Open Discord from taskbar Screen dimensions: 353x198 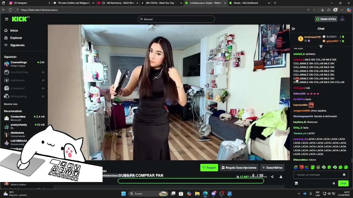coord(213,194)
